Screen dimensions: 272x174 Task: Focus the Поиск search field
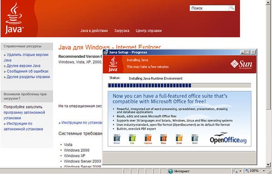[x=209, y=8]
